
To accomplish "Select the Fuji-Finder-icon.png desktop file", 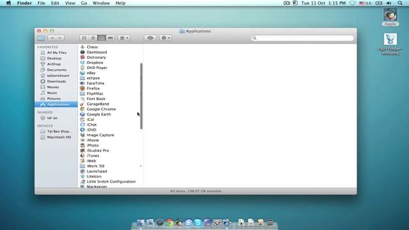I will pyautogui.click(x=390, y=44).
